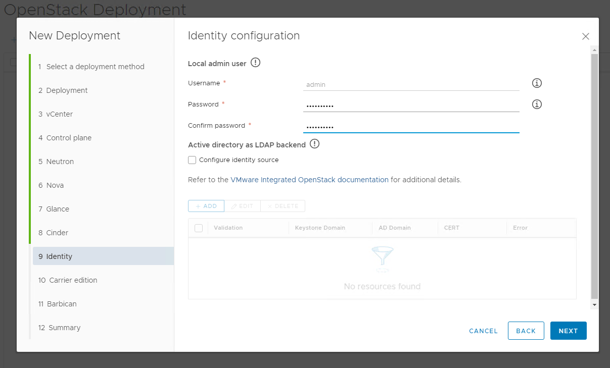Focus the Confirm password input field
The width and height of the screenshot is (610, 368).
(x=411, y=127)
